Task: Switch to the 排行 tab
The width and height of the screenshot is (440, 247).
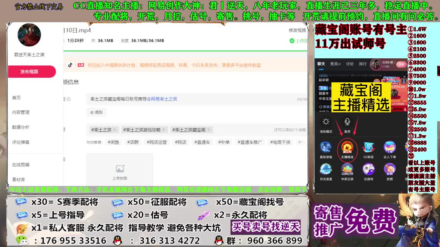Action: point(363,64)
